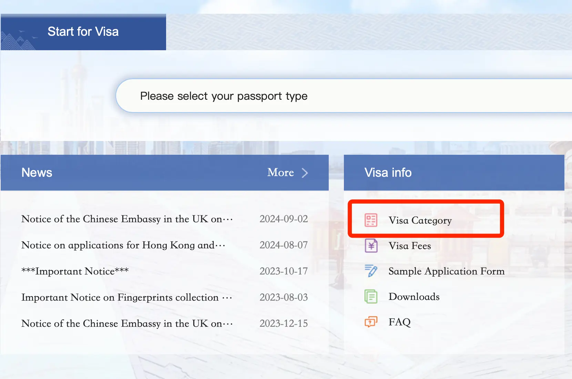This screenshot has width=572, height=379.
Task: Click the FAQ question bubble icon
Action: click(371, 322)
